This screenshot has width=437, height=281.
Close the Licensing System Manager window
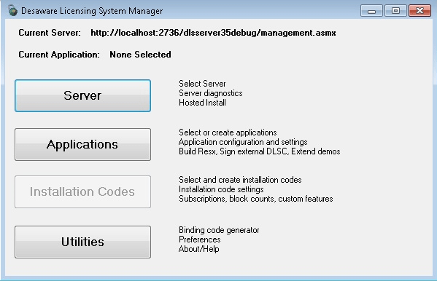419,11
